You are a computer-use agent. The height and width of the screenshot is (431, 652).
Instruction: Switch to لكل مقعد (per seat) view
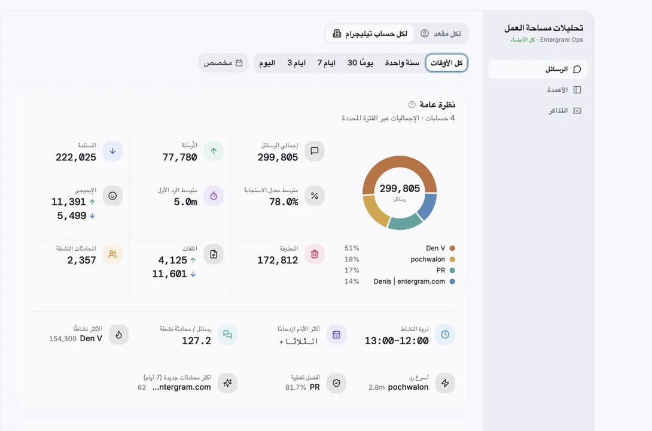(x=441, y=34)
